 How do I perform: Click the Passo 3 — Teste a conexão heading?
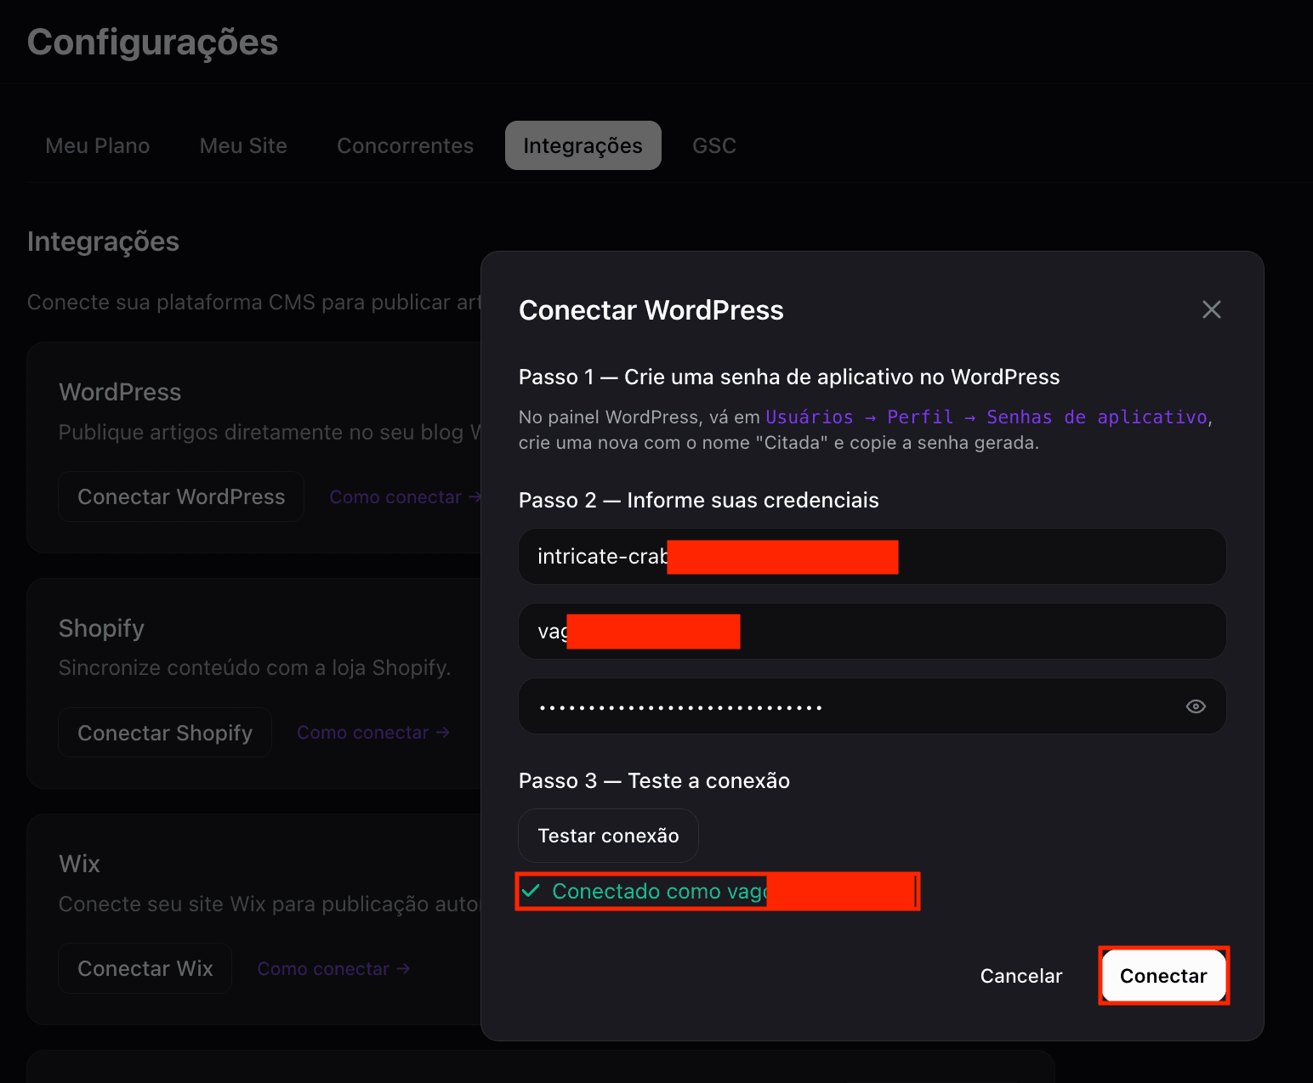tap(654, 780)
